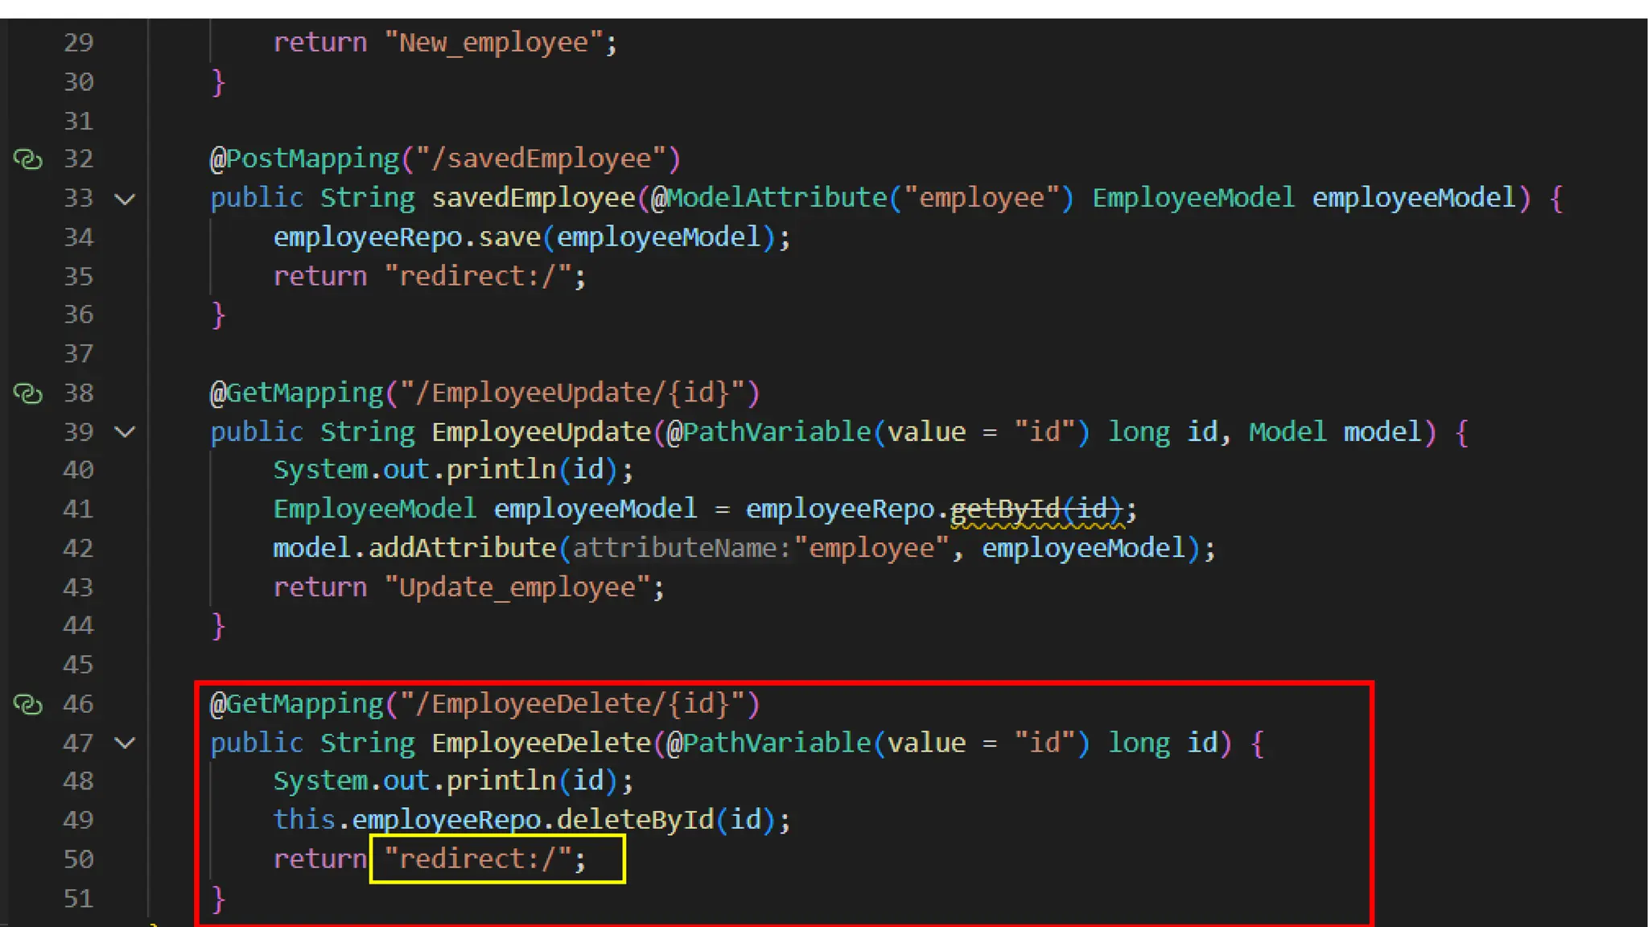
Task: Click the deprecated getById call on line 41
Action: [x=1004, y=509]
